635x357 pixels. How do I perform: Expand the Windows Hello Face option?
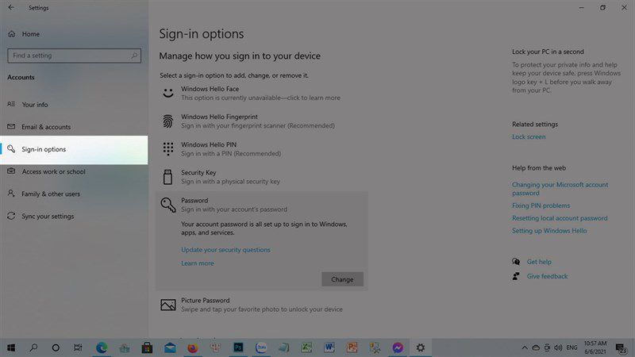tap(261, 93)
